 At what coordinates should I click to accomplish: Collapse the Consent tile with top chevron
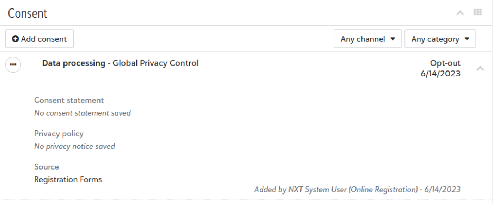click(x=460, y=13)
